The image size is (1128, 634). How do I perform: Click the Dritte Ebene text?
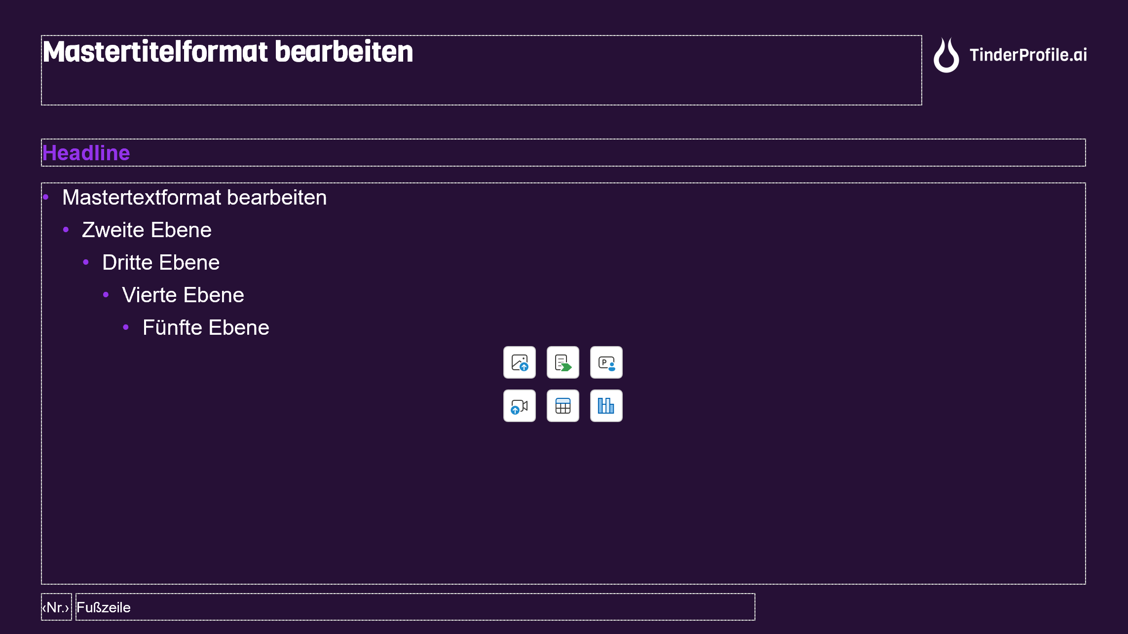click(x=161, y=262)
